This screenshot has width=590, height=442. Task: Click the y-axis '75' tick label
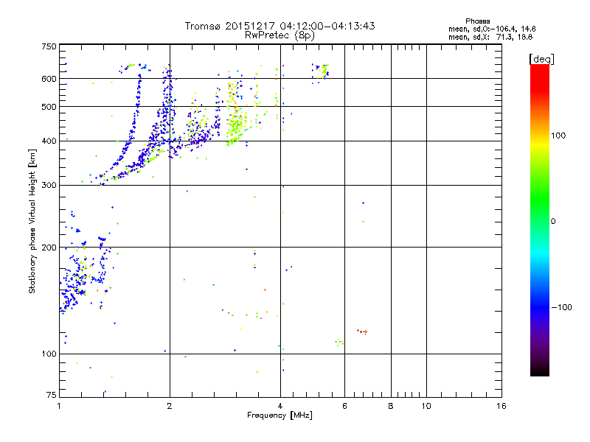pos(52,395)
